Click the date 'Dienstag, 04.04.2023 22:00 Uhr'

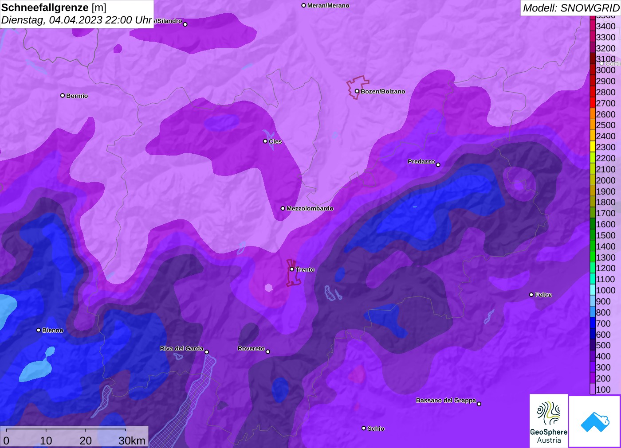click(77, 20)
